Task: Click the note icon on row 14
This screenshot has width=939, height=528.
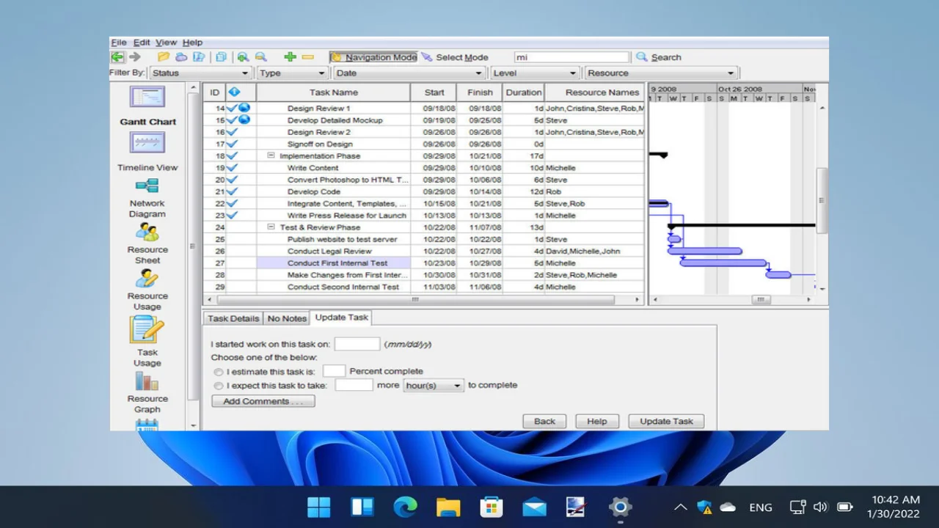Action: tap(244, 108)
